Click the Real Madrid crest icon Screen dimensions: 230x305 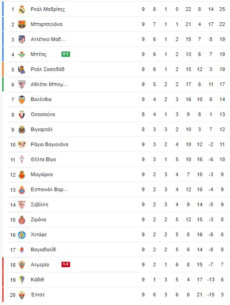(22, 10)
